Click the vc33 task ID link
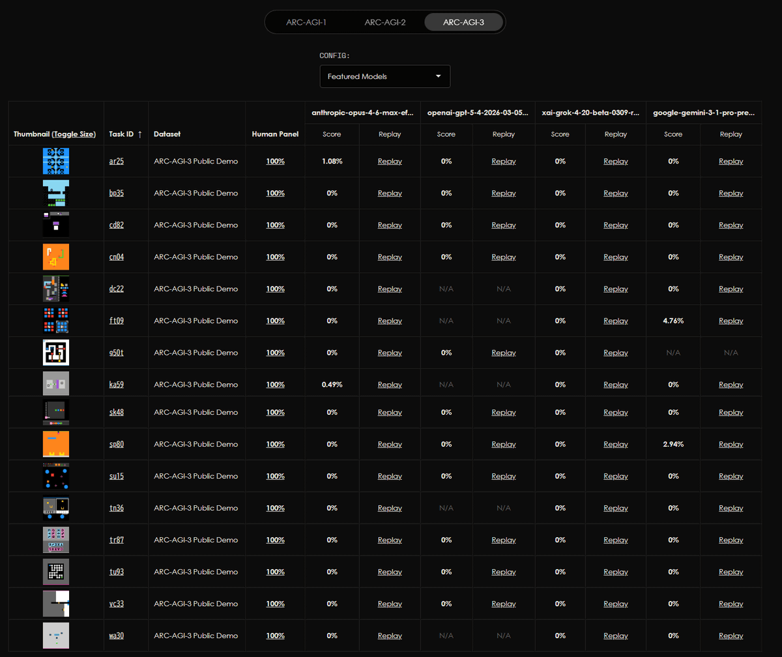The height and width of the screenshot is (657, 782). tap(116, 604)
